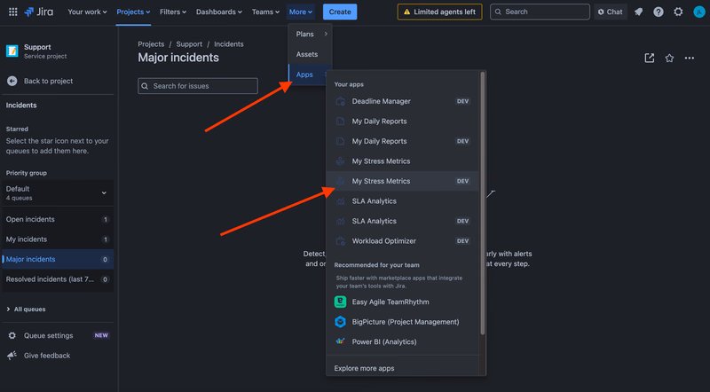The height and width of the screenshot is (392, 710).
Task: Open Power BI (Analytics) recommendation
Action: pos(403,341)
